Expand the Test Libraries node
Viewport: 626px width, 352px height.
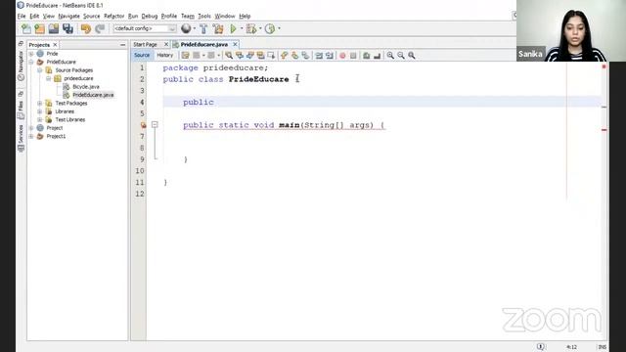(x=40, y=119)
